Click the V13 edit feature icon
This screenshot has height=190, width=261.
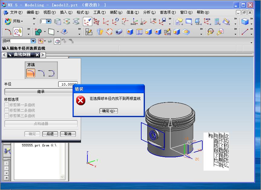click(x=167, y=32)
